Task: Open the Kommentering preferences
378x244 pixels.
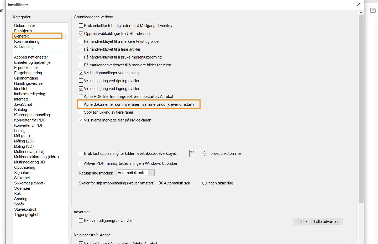Action: (27, 41)
